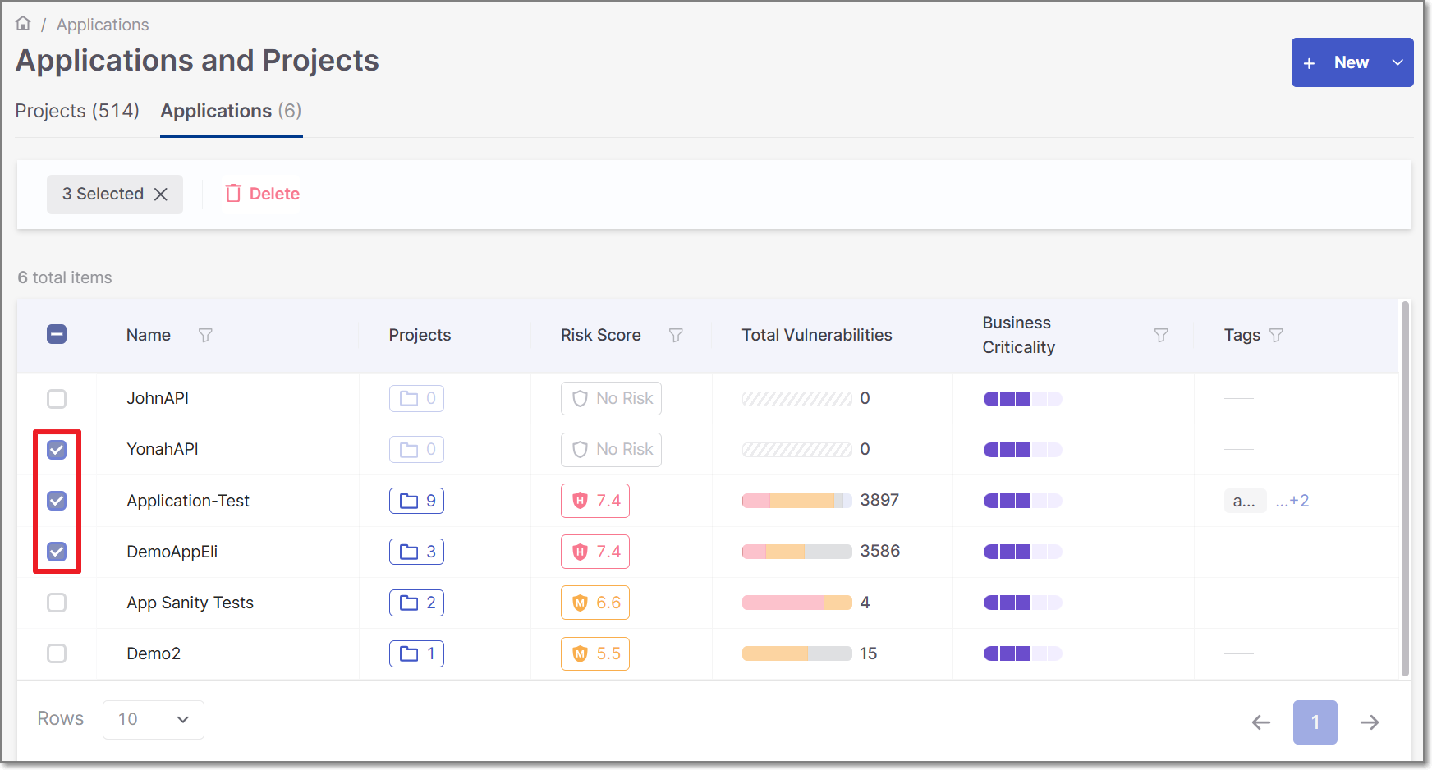This screenshot has height=770, width=1432.
Task: Switch to the Projects tab
Action: click(x=76, y=110)
